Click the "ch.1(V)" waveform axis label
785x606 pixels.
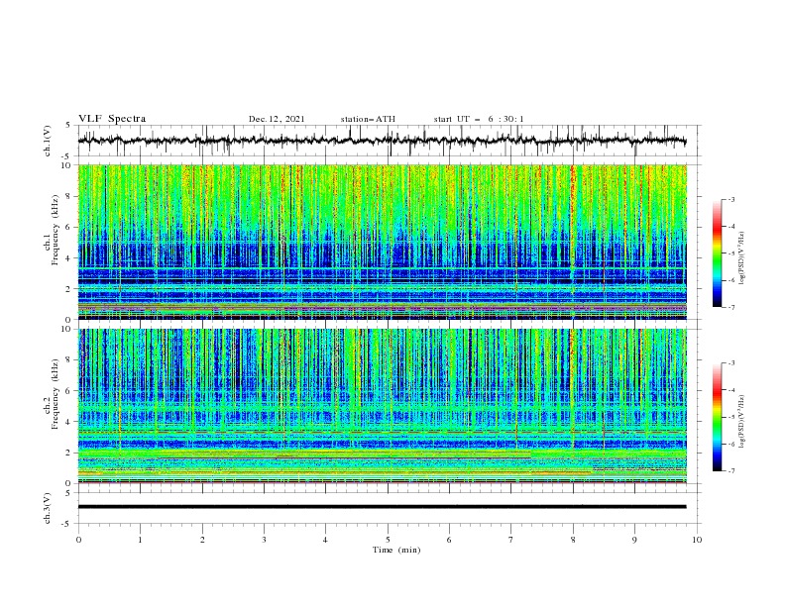point(48,141)
